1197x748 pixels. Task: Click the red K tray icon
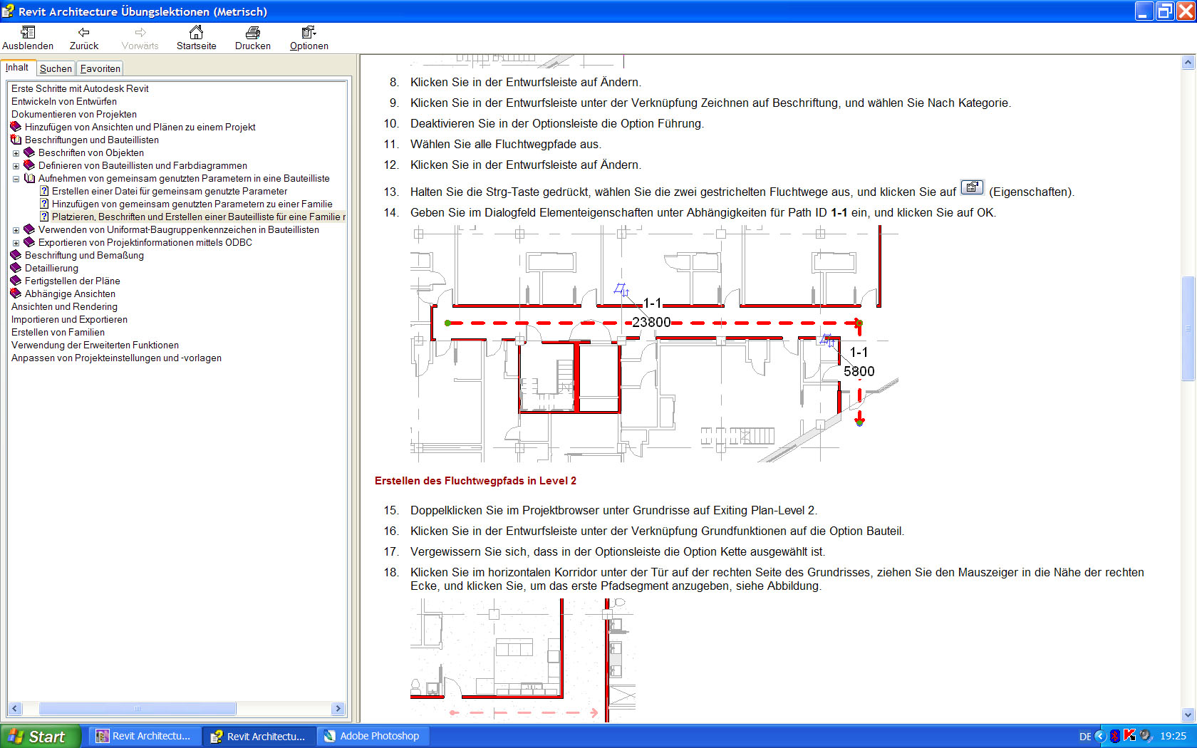[x=1130, y=736]
